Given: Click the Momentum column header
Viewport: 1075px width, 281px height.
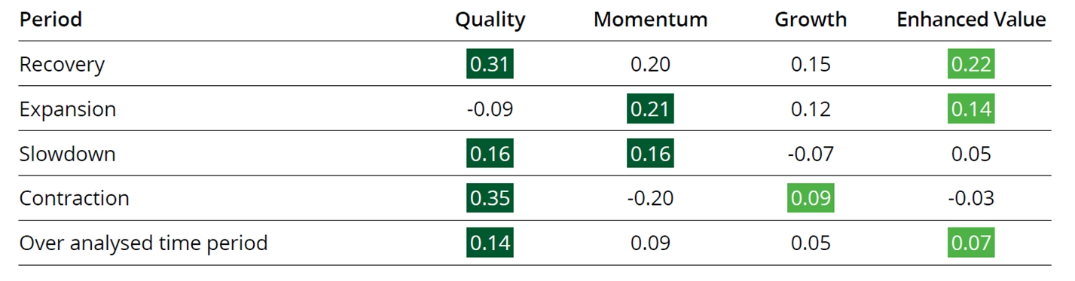Looking at the screenshot, I should tap(650, 20).
